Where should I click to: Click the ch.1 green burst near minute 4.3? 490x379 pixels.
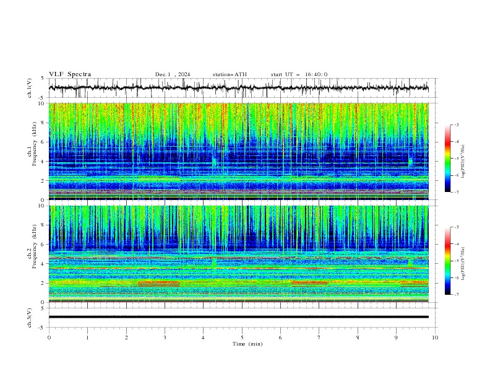click(x=214, y=162)
